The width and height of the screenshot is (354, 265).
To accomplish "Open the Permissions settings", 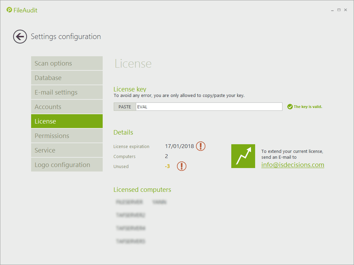I will click(67, 136).
